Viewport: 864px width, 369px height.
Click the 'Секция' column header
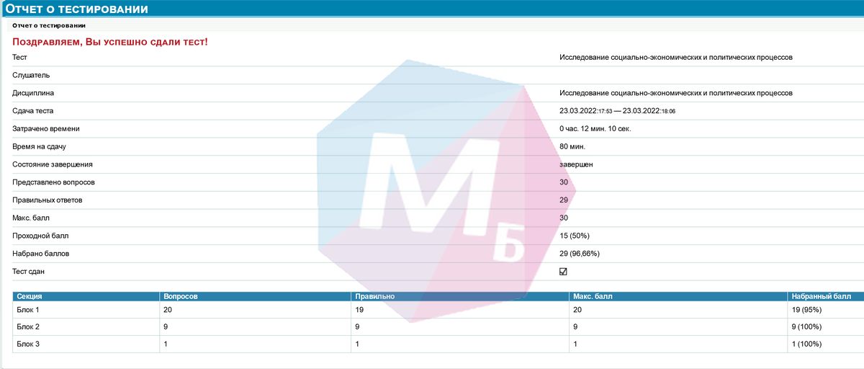[30, 296]
